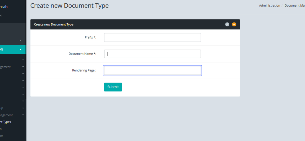Viewport: 305px width, 141px height.
Task: Click the "Document Name *:" label
Action: [82, 54]
